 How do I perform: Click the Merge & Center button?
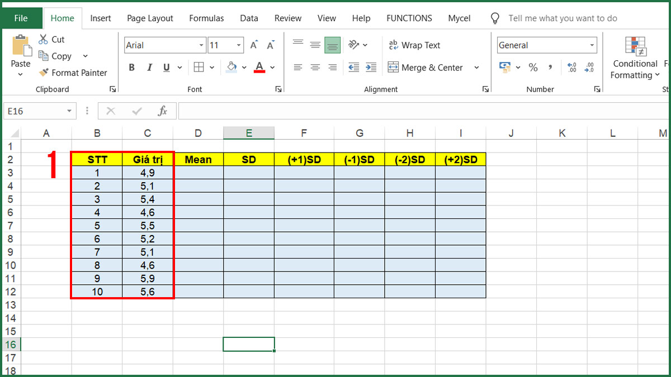point(431,67)
